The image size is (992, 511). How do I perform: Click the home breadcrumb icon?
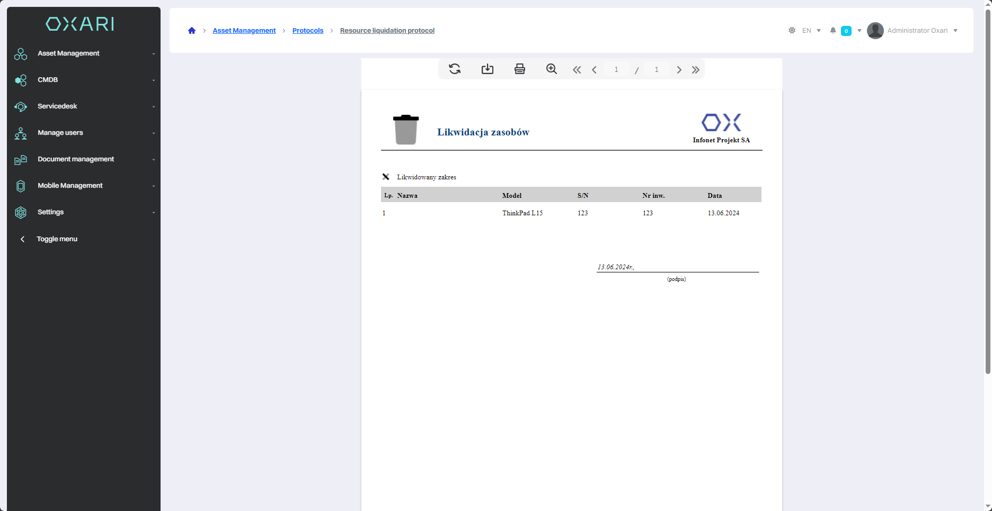pos(192,31)
